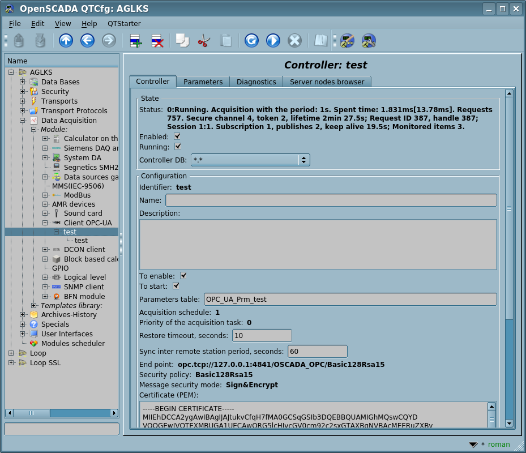Toggle the To enable checkbox
526x453 pixels.
click(183, 276)
